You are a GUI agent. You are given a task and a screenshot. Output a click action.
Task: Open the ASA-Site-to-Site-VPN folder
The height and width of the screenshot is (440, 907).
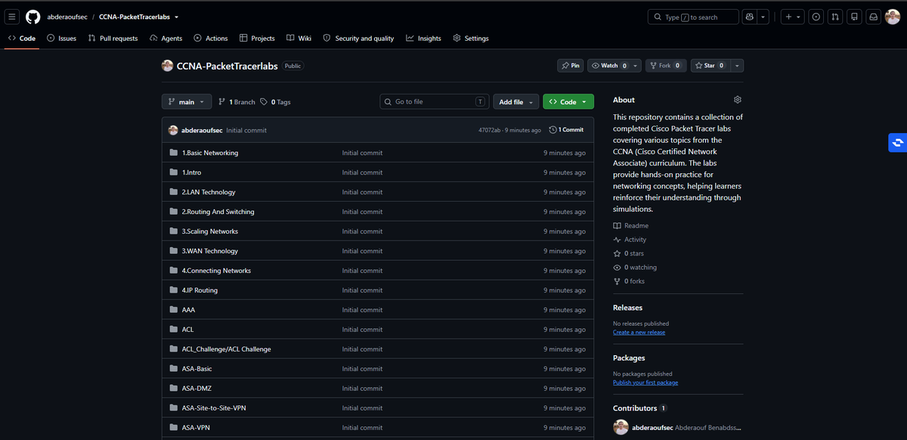tap(214, 408)
